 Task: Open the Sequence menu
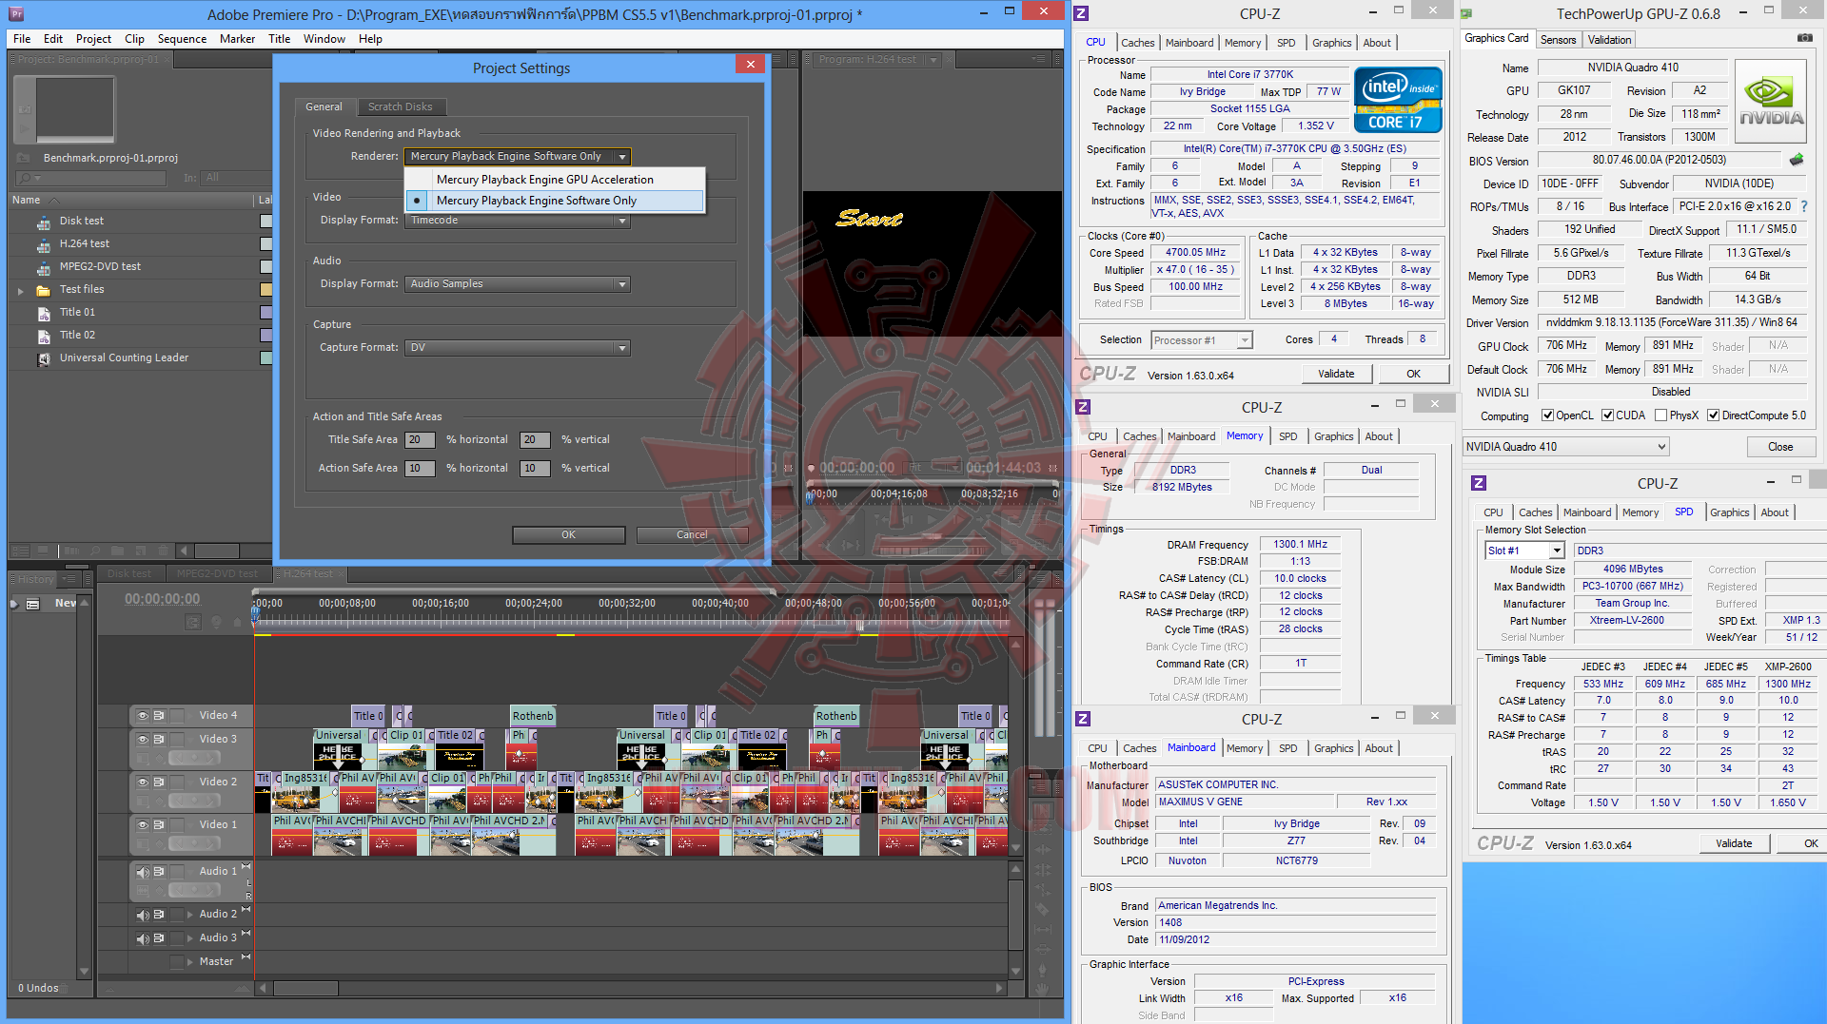coord(182,39)
